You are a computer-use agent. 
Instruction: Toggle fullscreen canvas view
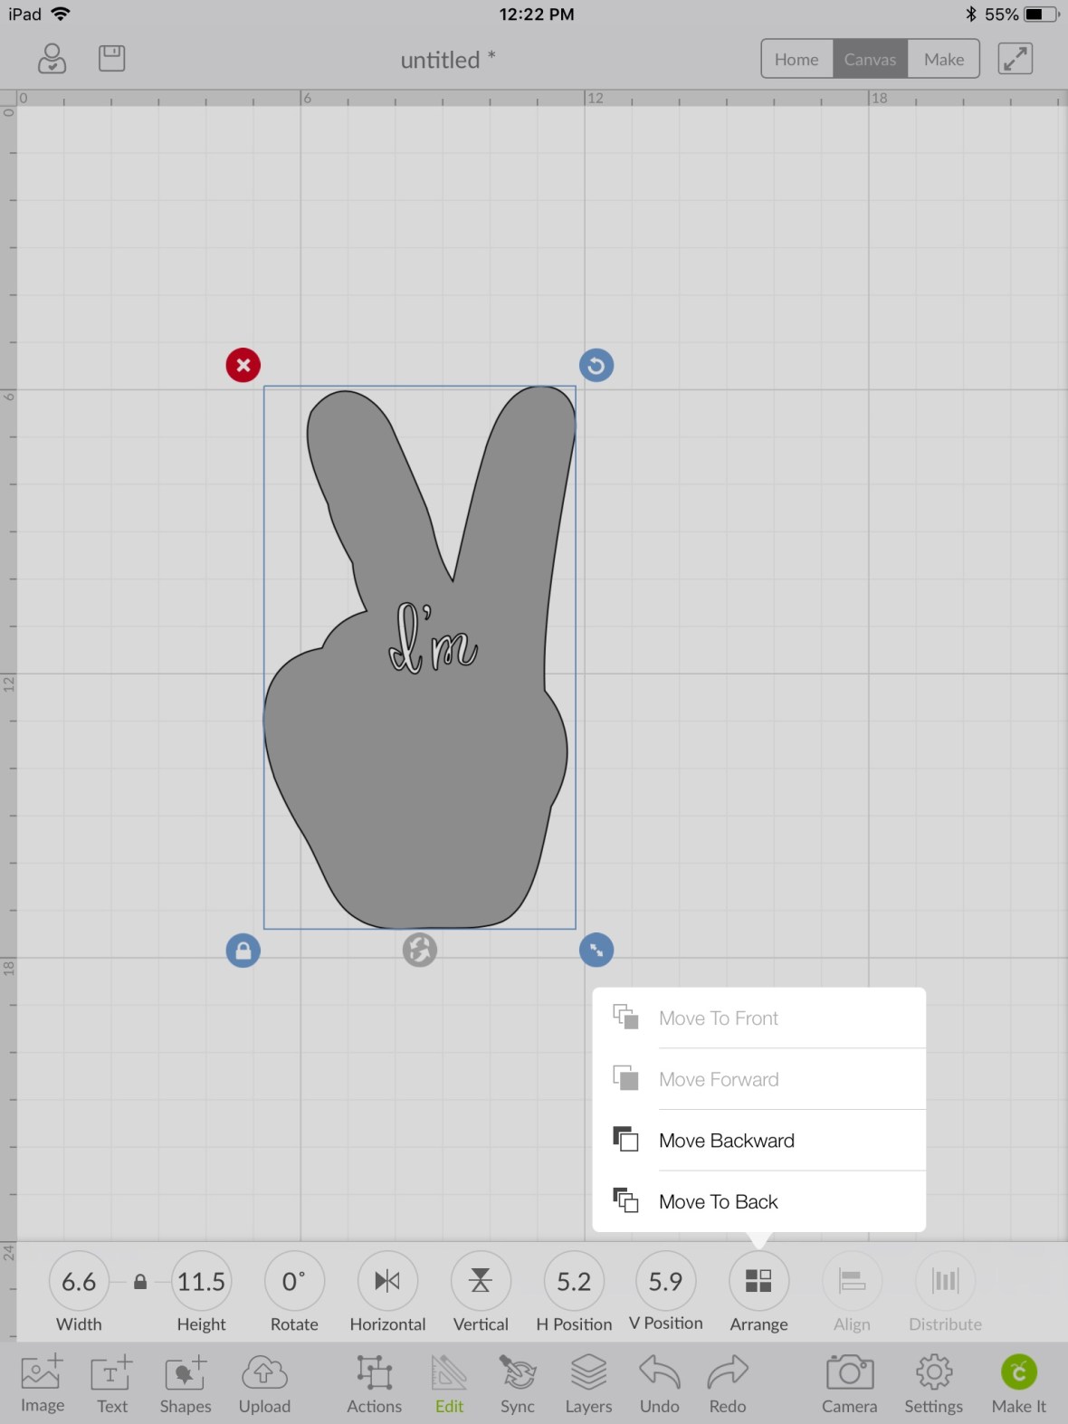pos(1015,59)
